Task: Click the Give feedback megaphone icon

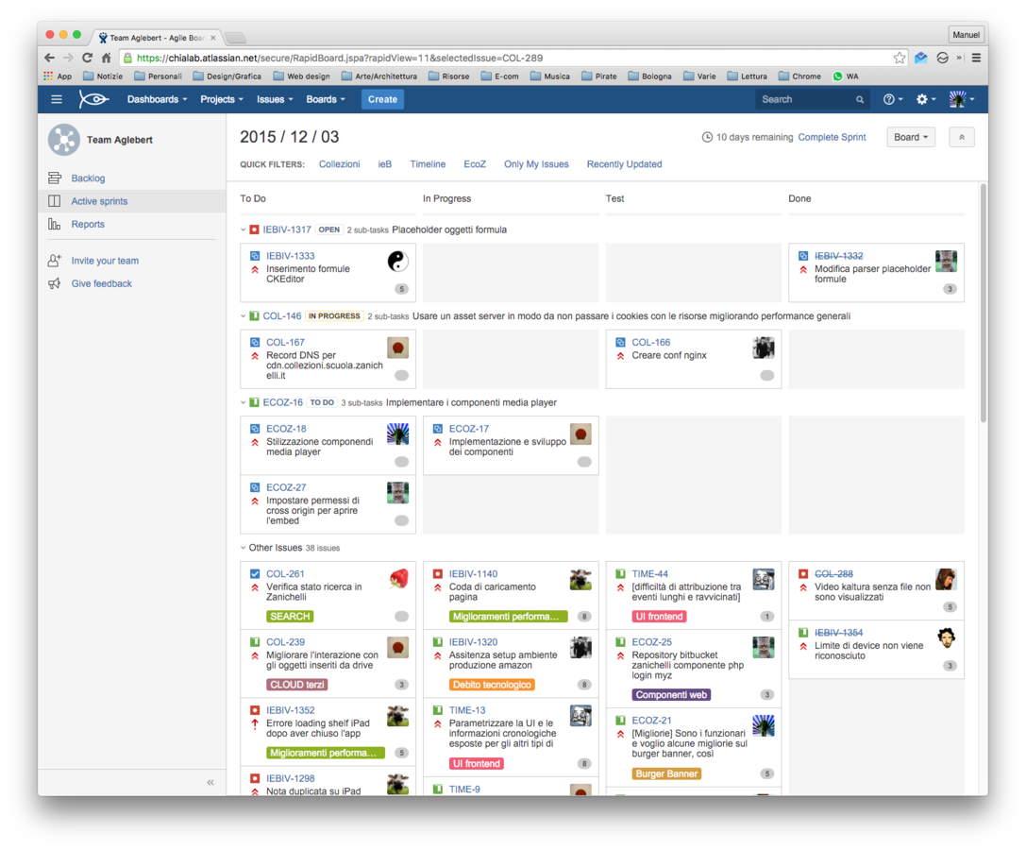Action: [x=55, y=283]
